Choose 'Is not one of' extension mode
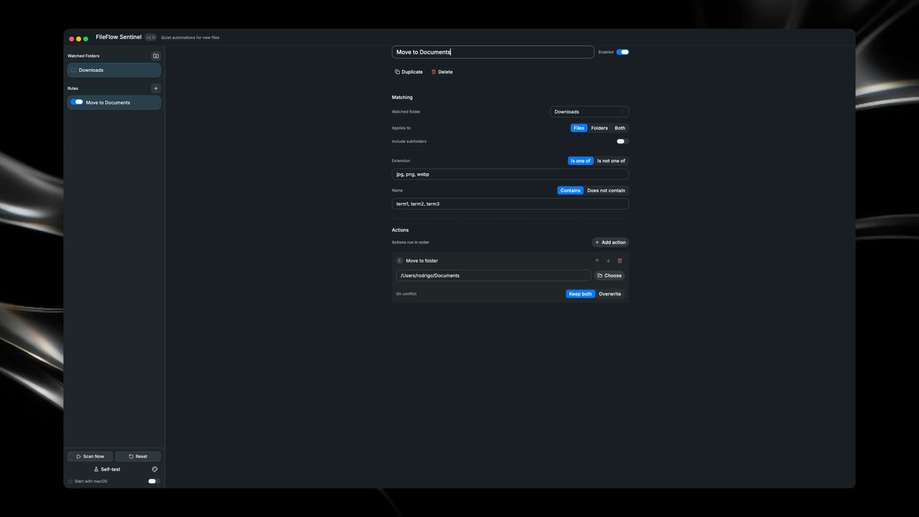This screenshot has width=919, height=517. pyautogui.click(x=611, y=161)
